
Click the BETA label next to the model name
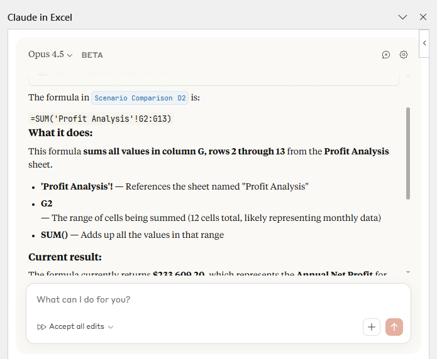92,55
